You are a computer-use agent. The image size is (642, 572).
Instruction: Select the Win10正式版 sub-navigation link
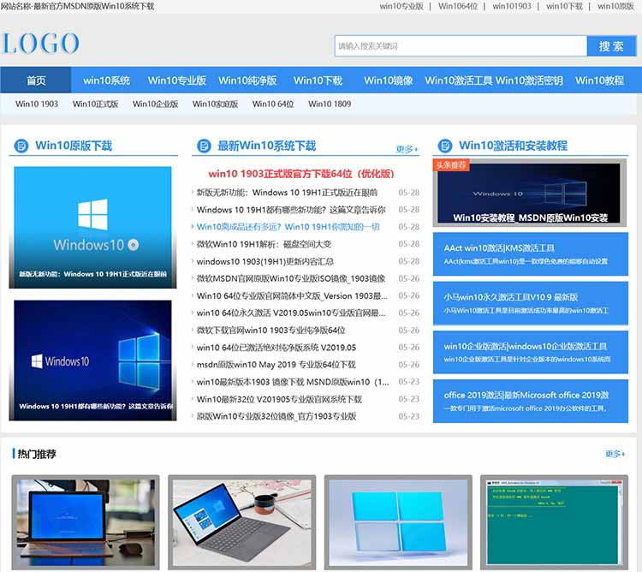pyautogui.click(x=95, y=104)
